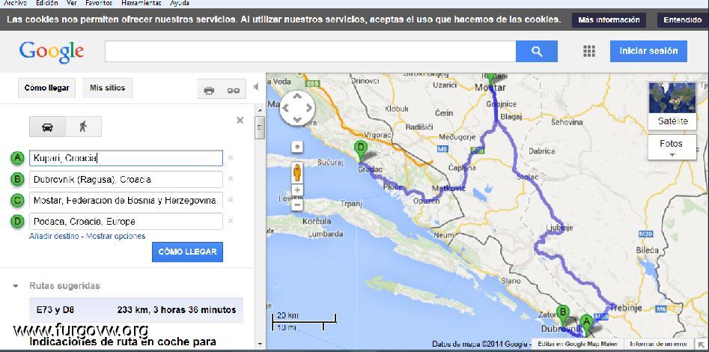Open the Herramientas menu

[141, 3]
